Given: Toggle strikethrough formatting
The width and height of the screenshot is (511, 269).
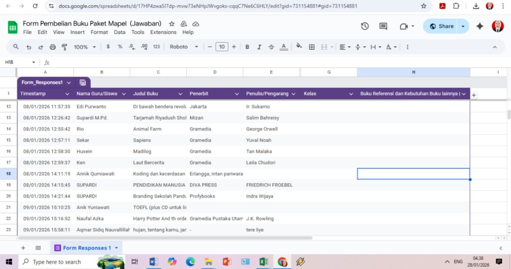Looking at the screenshot, I should (x=271, y=47).
